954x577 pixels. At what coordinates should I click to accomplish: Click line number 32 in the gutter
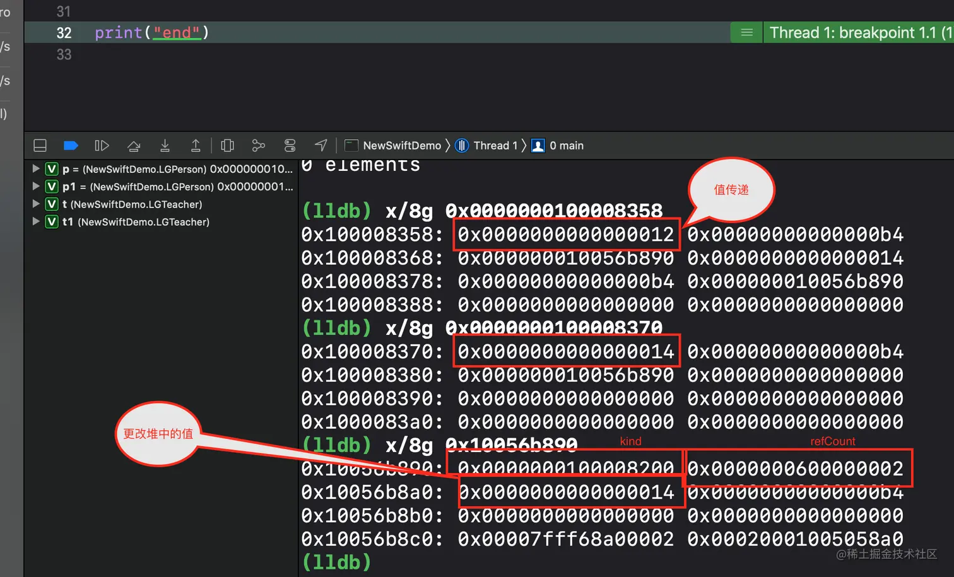click(64, 33)
